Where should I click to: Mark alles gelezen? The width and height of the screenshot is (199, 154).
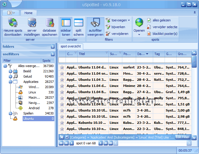(159, 20)
